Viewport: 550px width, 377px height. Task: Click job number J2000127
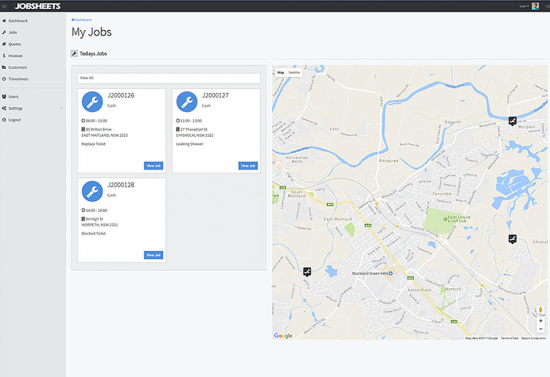[x=215, y=96]
